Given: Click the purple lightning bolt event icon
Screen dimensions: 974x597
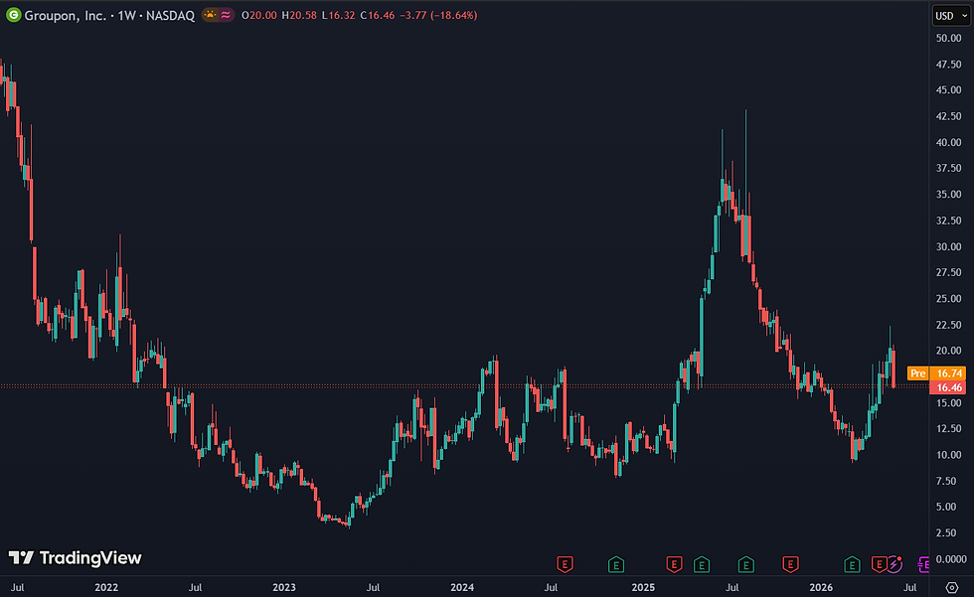Looking at the screenshot, I should (894, 563).
